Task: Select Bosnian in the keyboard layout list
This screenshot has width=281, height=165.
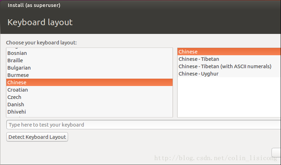Action: (17, 53)
